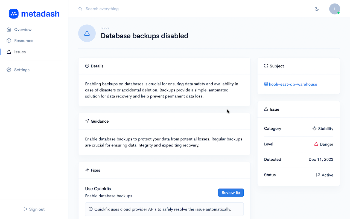The height and width of the screenshot is (219, 350).
Task: Click the Details plus-circle icon
Action: click(87, 66)
